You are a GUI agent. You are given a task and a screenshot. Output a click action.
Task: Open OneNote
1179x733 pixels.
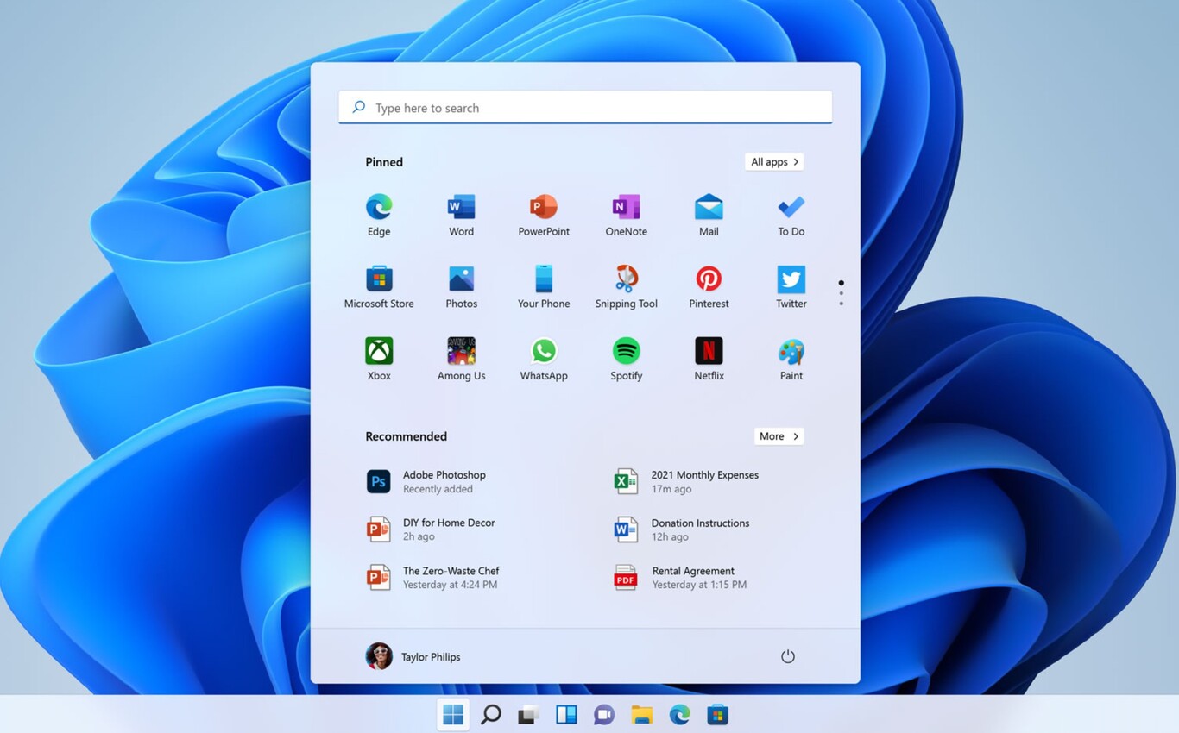pos(625,207)
